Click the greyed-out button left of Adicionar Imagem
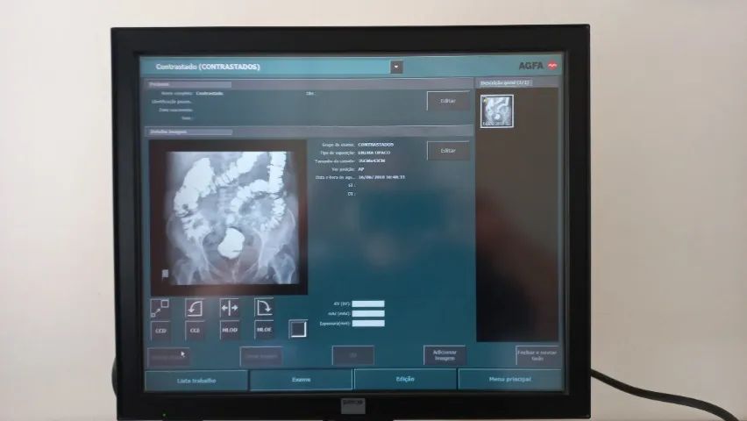This screenshot has height=421, width=747. pos(353,356)
